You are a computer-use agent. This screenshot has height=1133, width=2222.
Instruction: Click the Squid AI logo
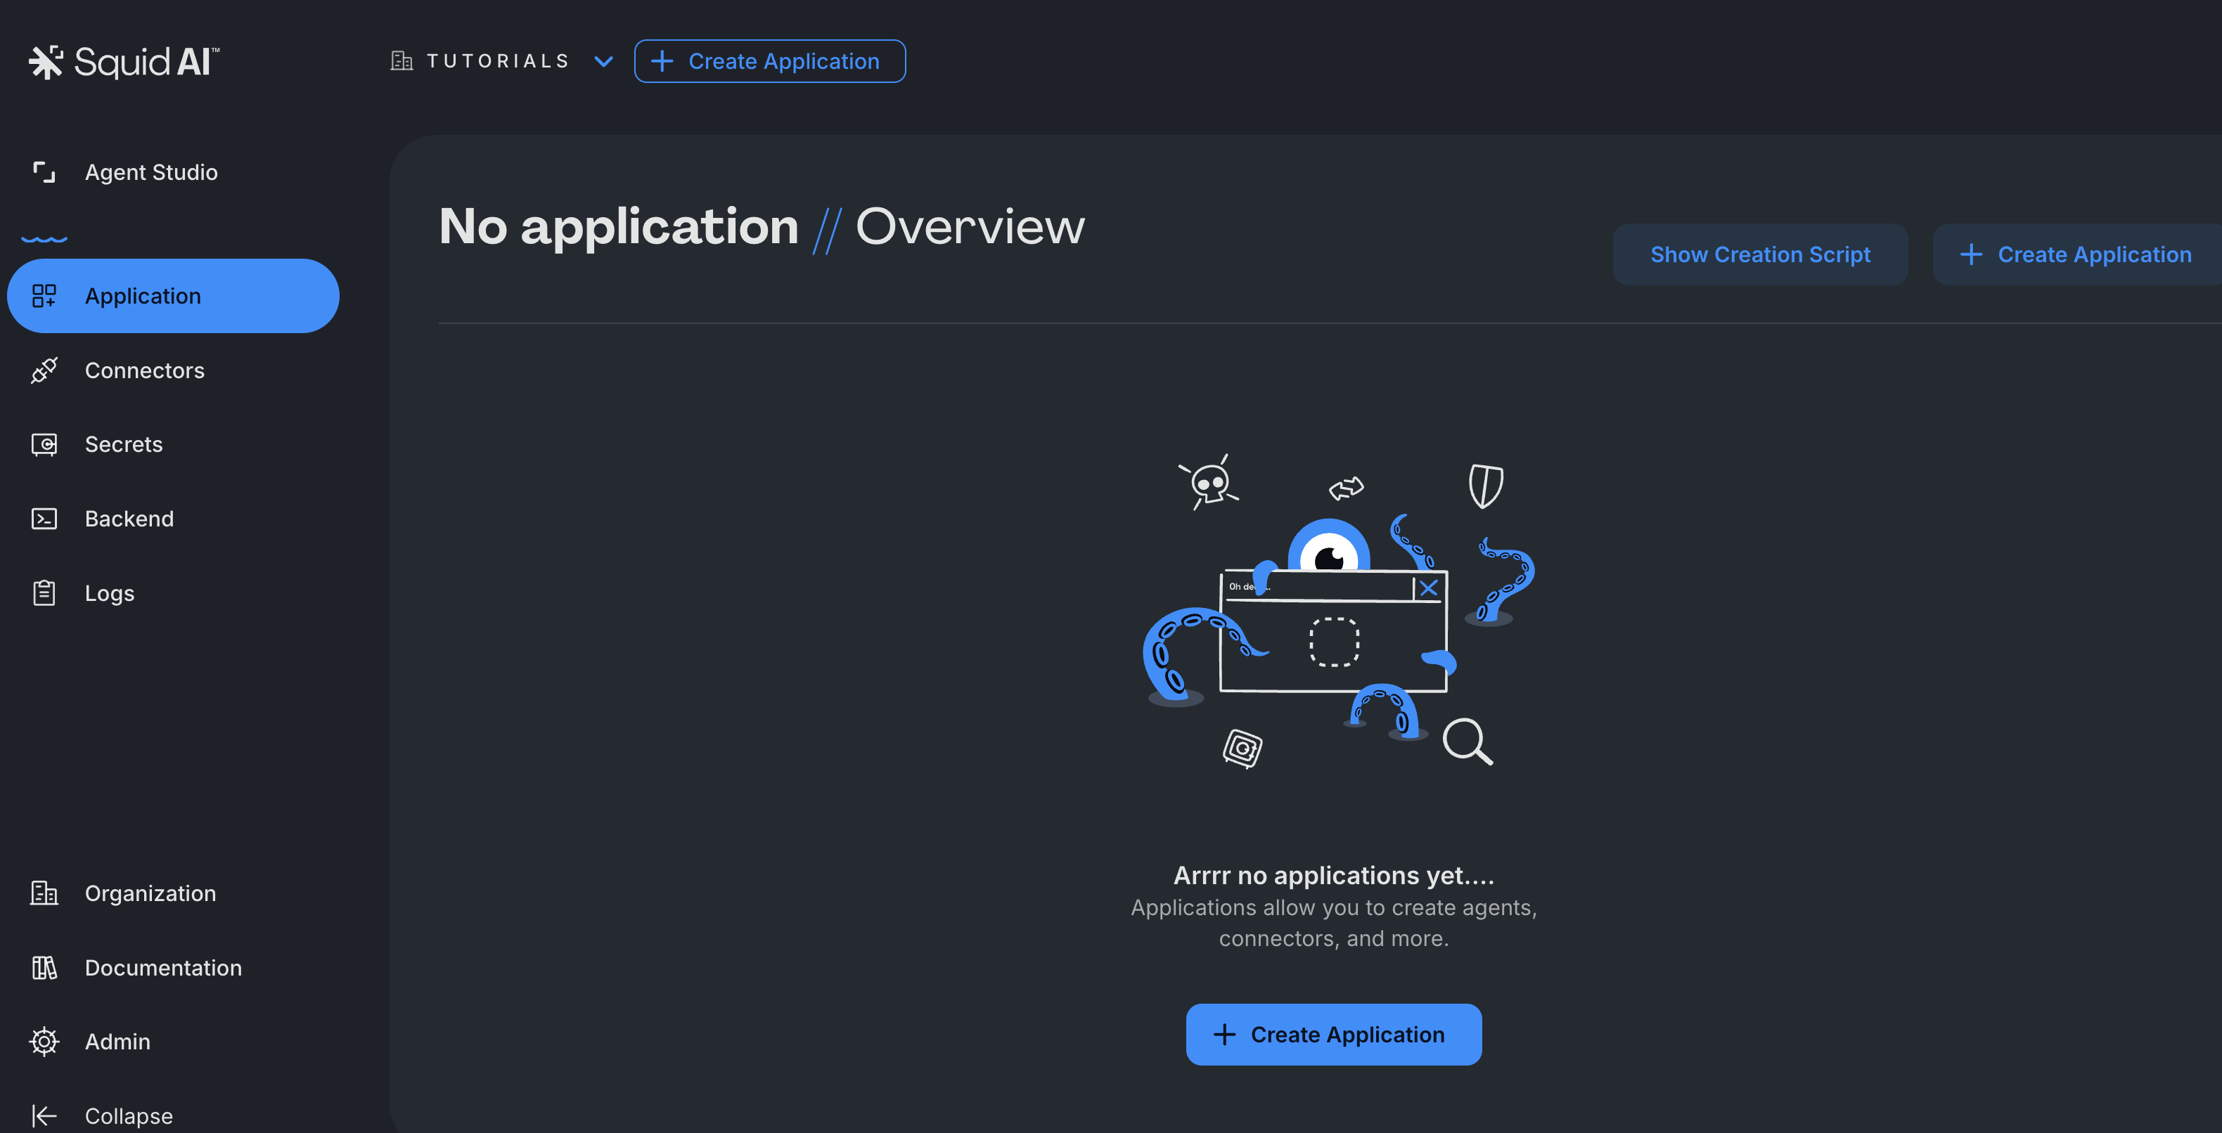click(123, 60)
